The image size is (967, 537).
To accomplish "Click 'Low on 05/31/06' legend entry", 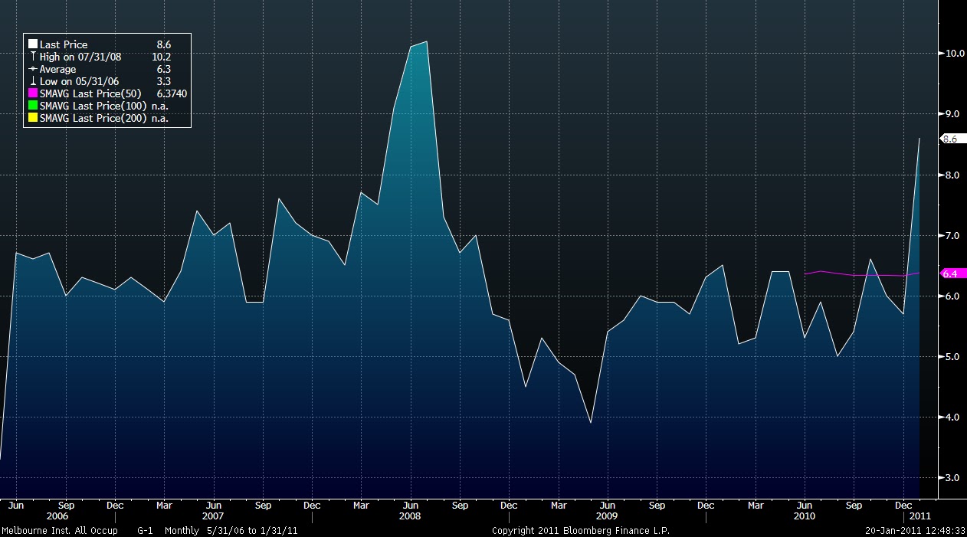I will (x=80, y=81).
